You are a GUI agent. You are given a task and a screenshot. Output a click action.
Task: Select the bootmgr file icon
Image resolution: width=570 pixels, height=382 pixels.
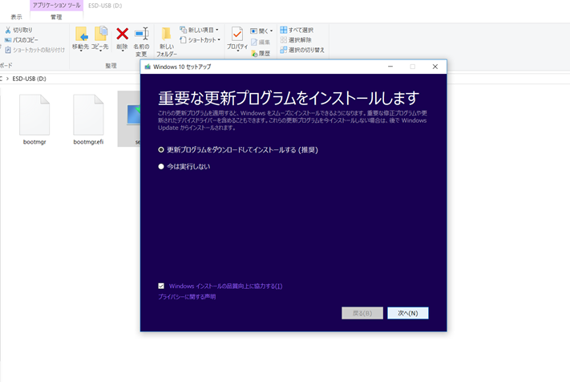coord(34,115)
